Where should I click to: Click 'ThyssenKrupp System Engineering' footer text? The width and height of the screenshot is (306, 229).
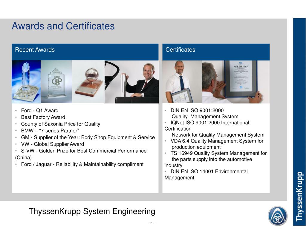(x=92, y=211)
